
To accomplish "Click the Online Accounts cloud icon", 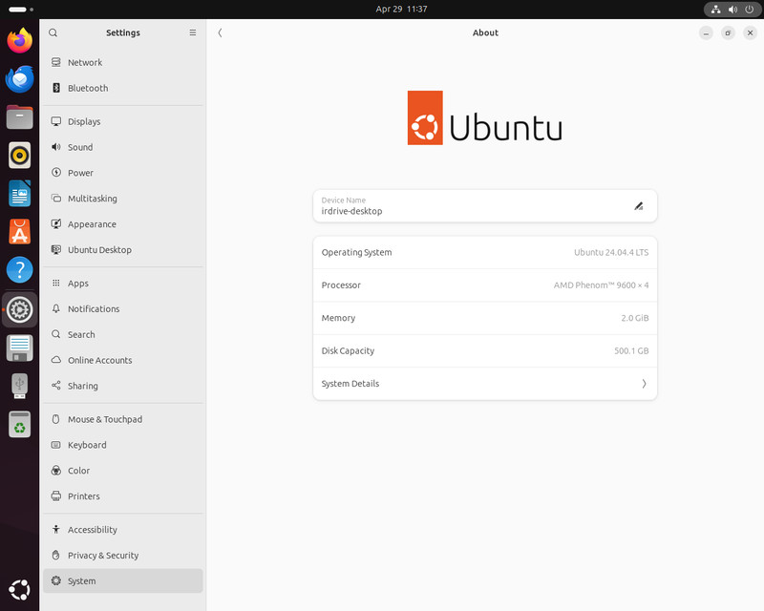I will point(56,360).
